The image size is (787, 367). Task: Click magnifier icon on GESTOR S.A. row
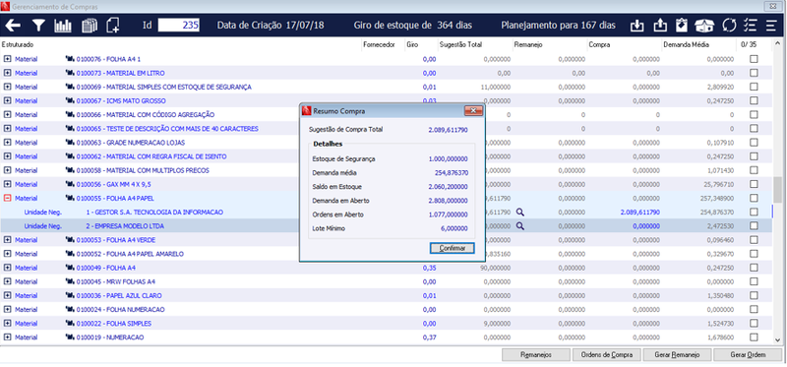pos(520,213)
